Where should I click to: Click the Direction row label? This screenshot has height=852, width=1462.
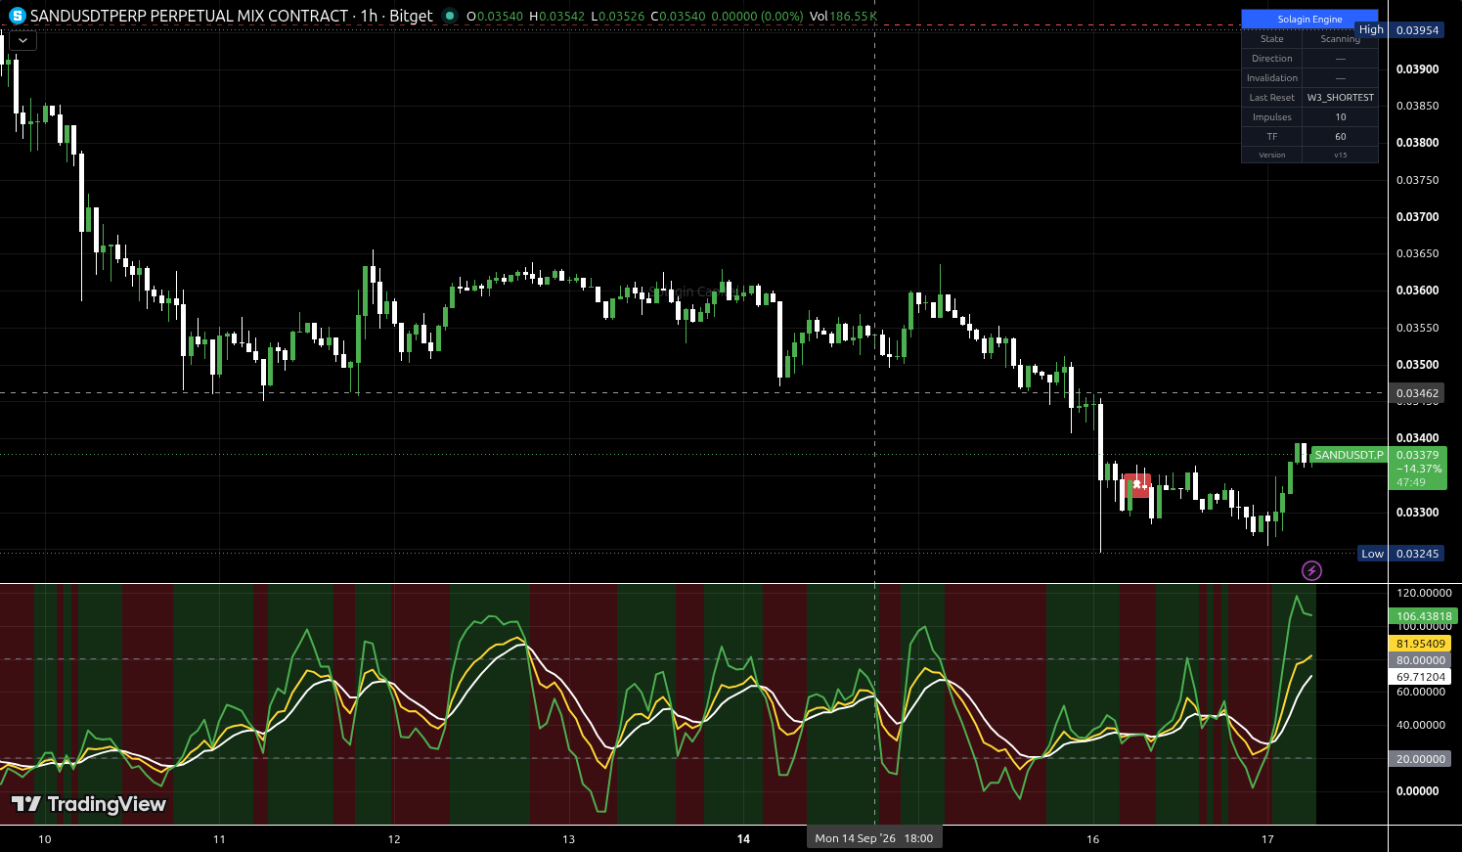pos(1272,59)
